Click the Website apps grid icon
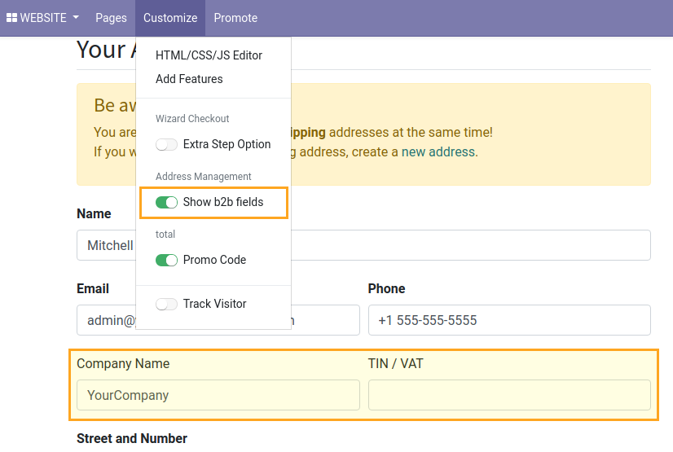 tap(12, 18)
